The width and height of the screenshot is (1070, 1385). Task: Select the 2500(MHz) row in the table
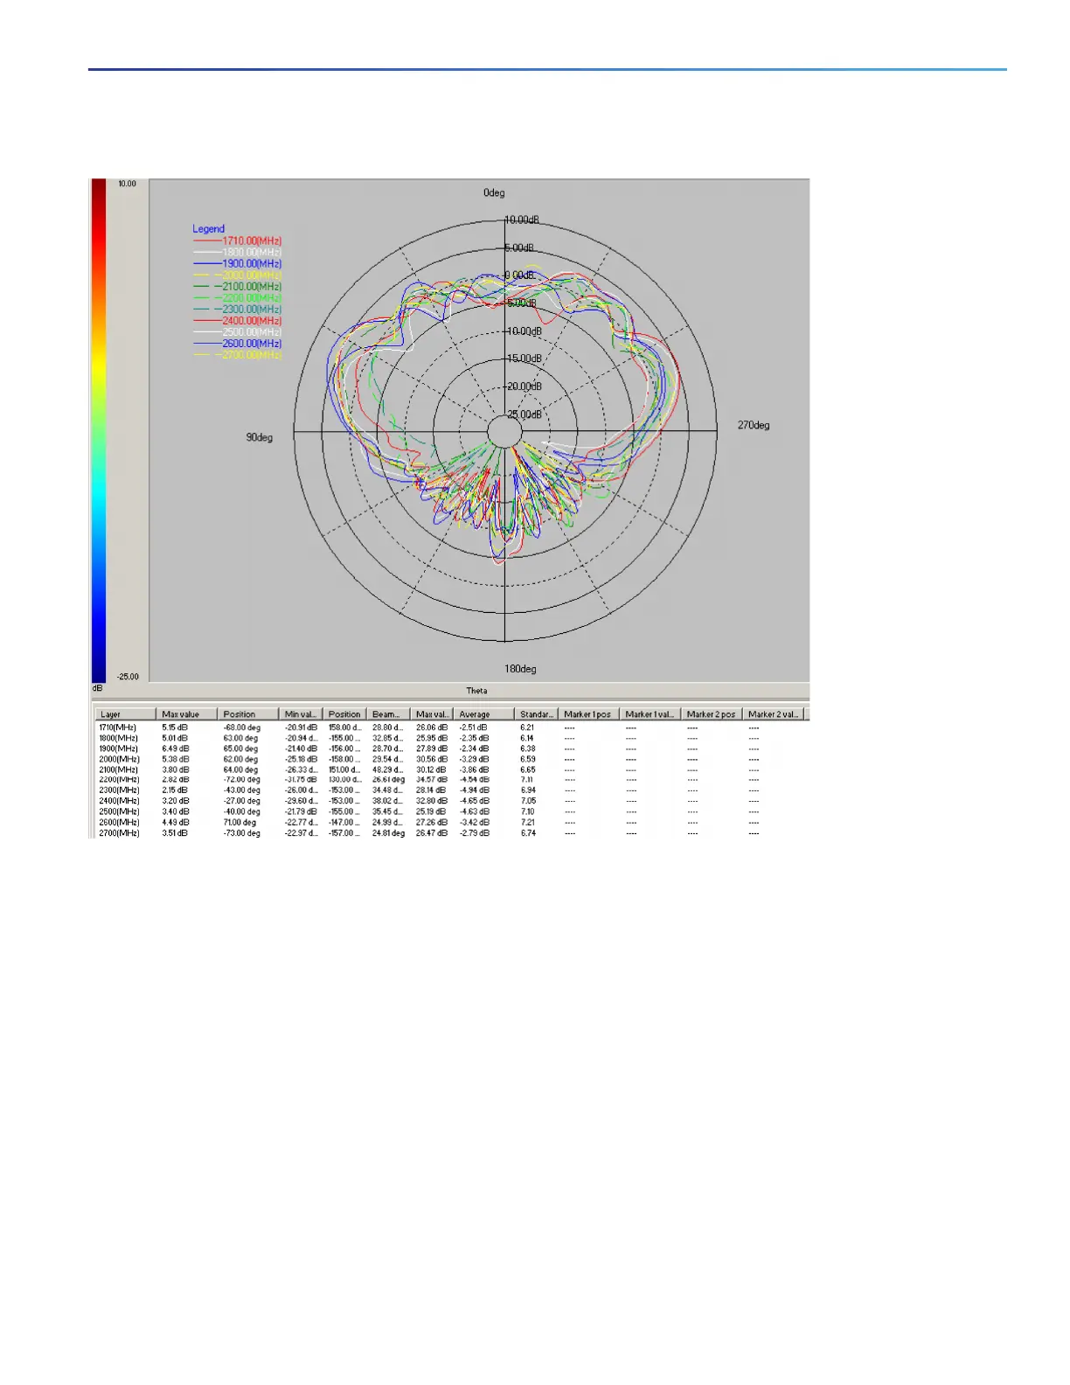click(449, 811)
